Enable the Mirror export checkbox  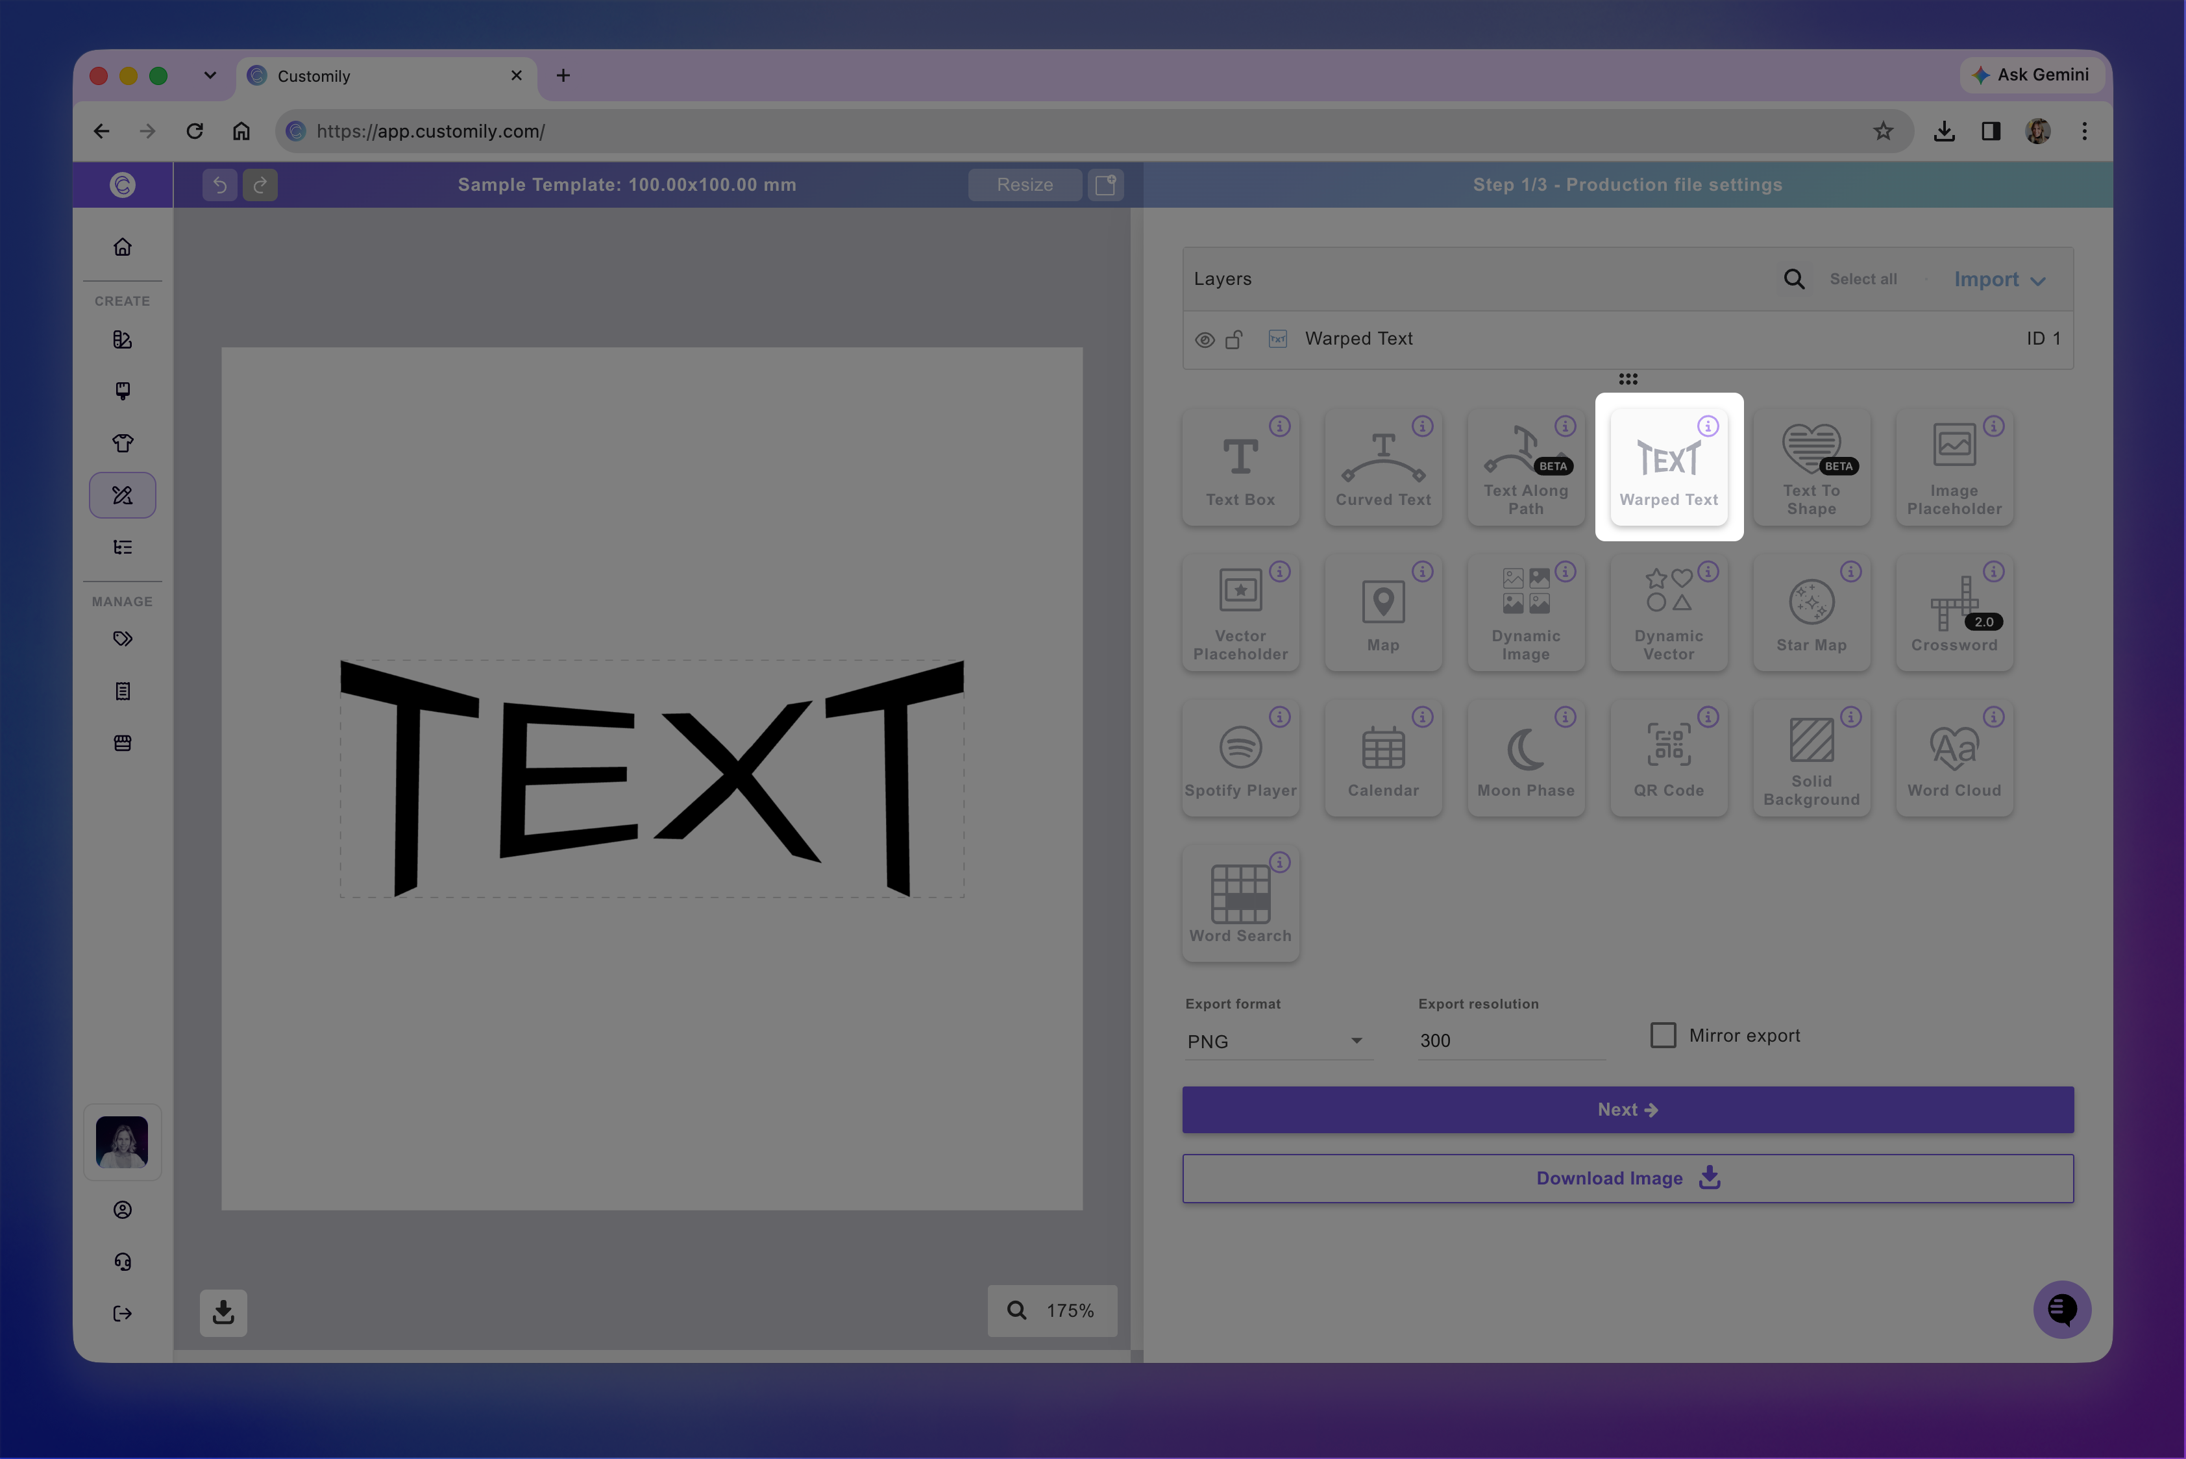1663,1035
